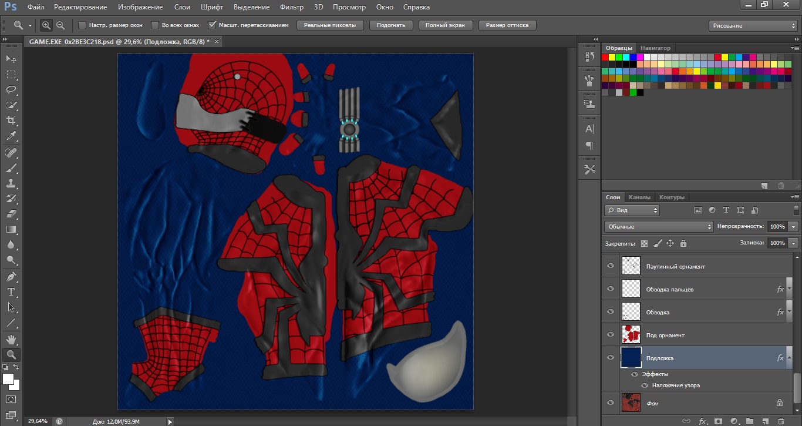Expand effects of the 'Обводка' layer
The height and width of the screenshot is (426, 802).
pos(789,312)
